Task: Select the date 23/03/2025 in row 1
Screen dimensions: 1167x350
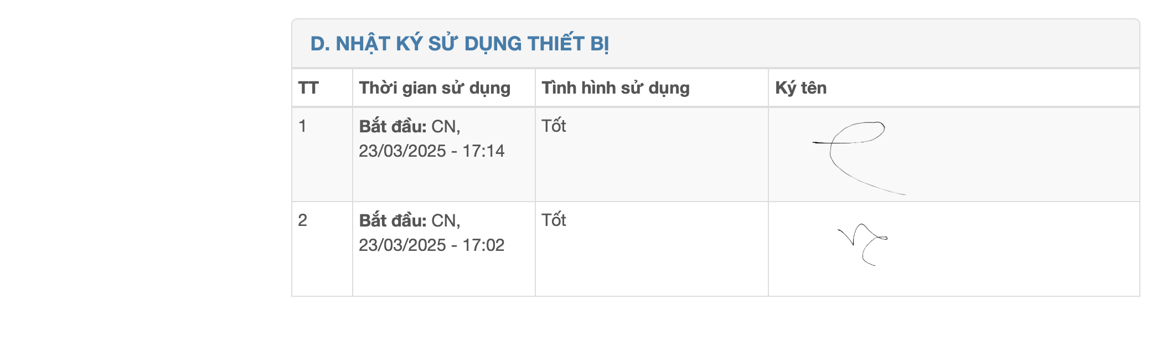Action: click(402, 151)
